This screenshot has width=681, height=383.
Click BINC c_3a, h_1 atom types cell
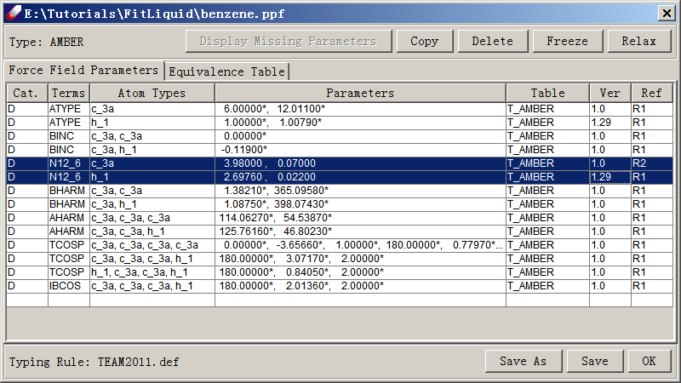point(152,150)
